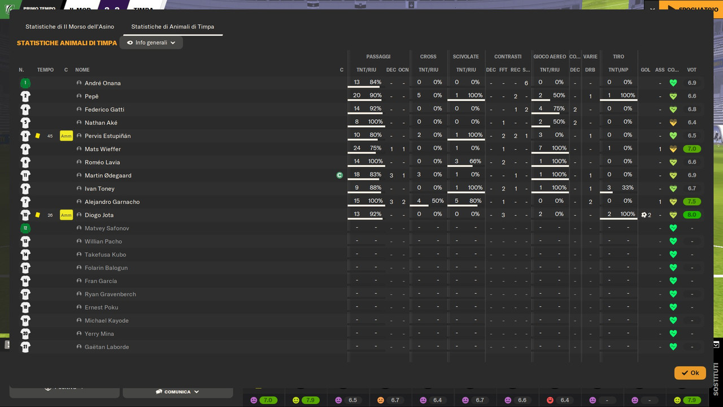Click André Onana's green condition heart icon
Image resolution: width=723 pixels, height=407 pixels.
tap(673, 83)
